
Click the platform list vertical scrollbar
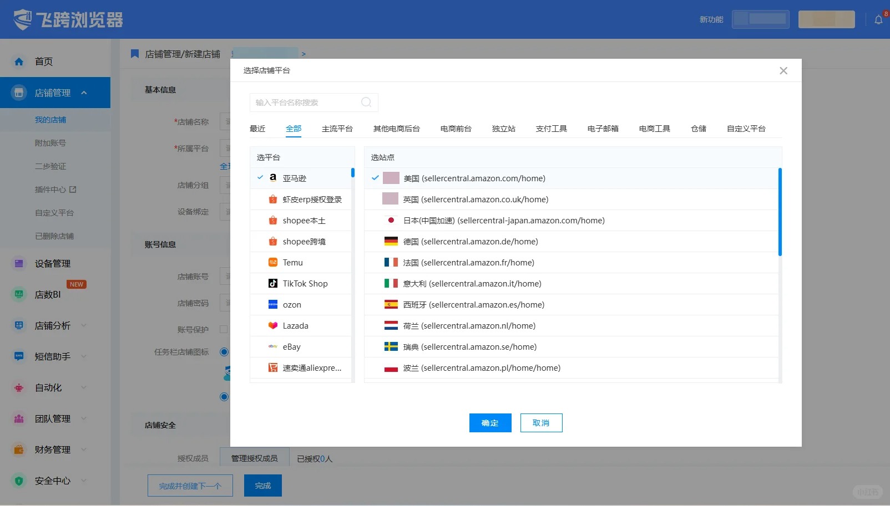click(353, 173)
